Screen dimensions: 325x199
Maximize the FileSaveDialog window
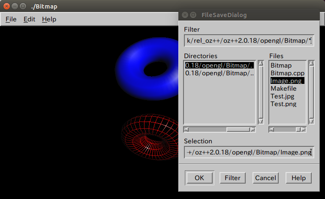[193, 15]
